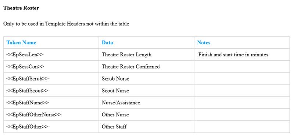Click the Finish and start time note

(x=233, y=55)
